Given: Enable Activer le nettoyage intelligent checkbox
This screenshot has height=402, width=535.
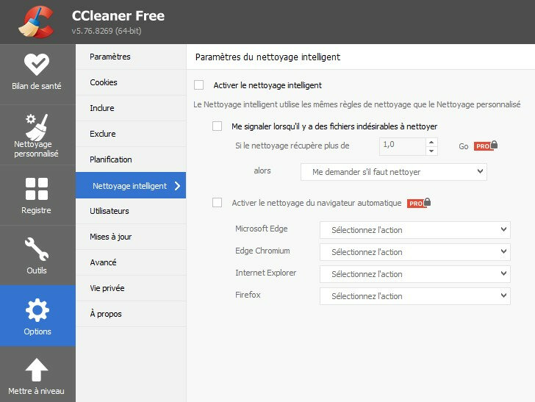Looking at the screenshot, I should coord(198,85).
